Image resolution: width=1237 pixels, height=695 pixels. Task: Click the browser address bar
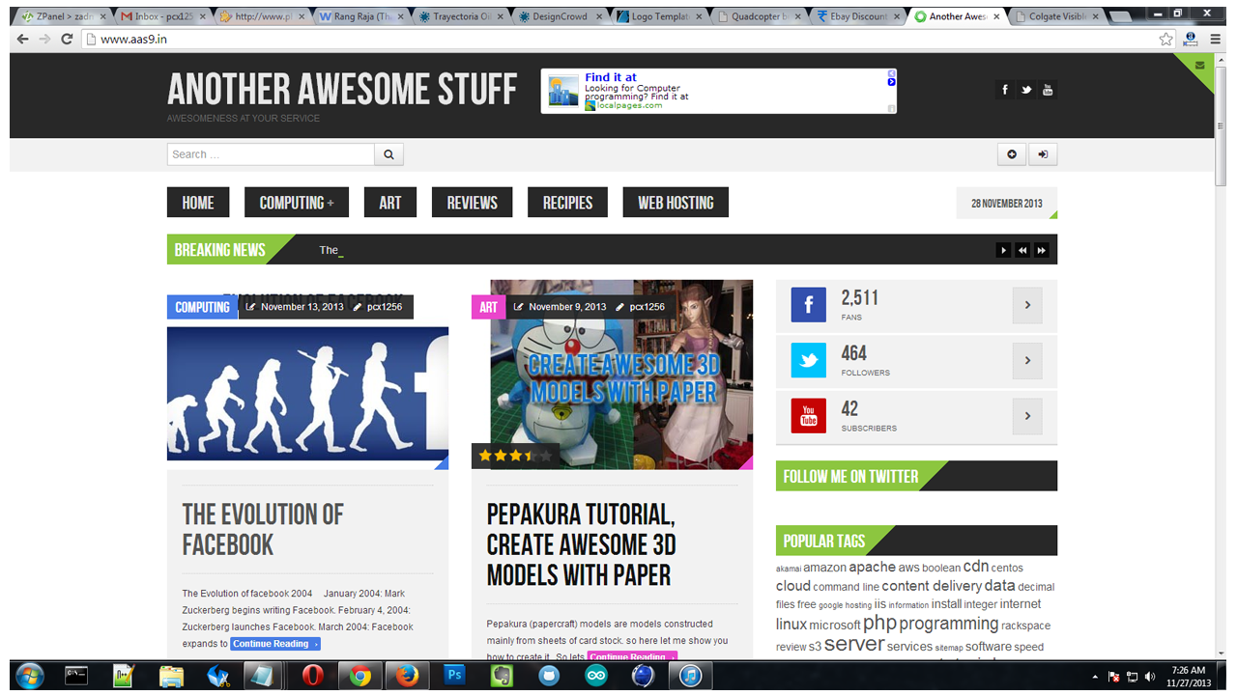(x=618, y=39)
